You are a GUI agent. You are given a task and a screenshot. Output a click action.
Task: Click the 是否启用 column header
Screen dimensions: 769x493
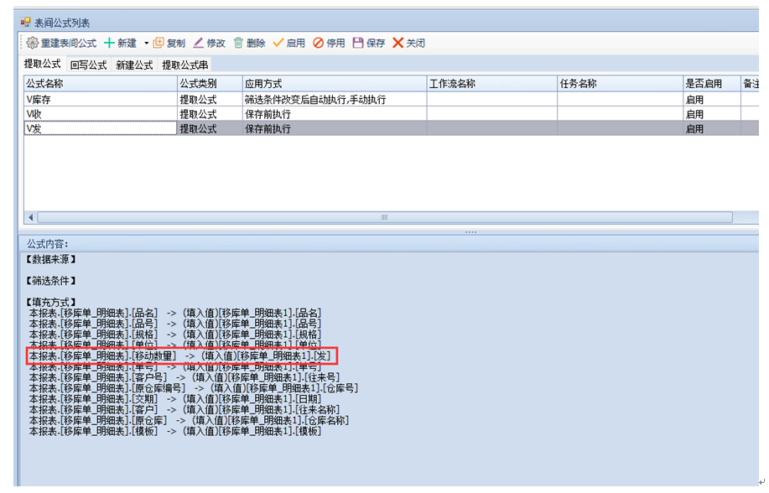[x=711, y=84]
